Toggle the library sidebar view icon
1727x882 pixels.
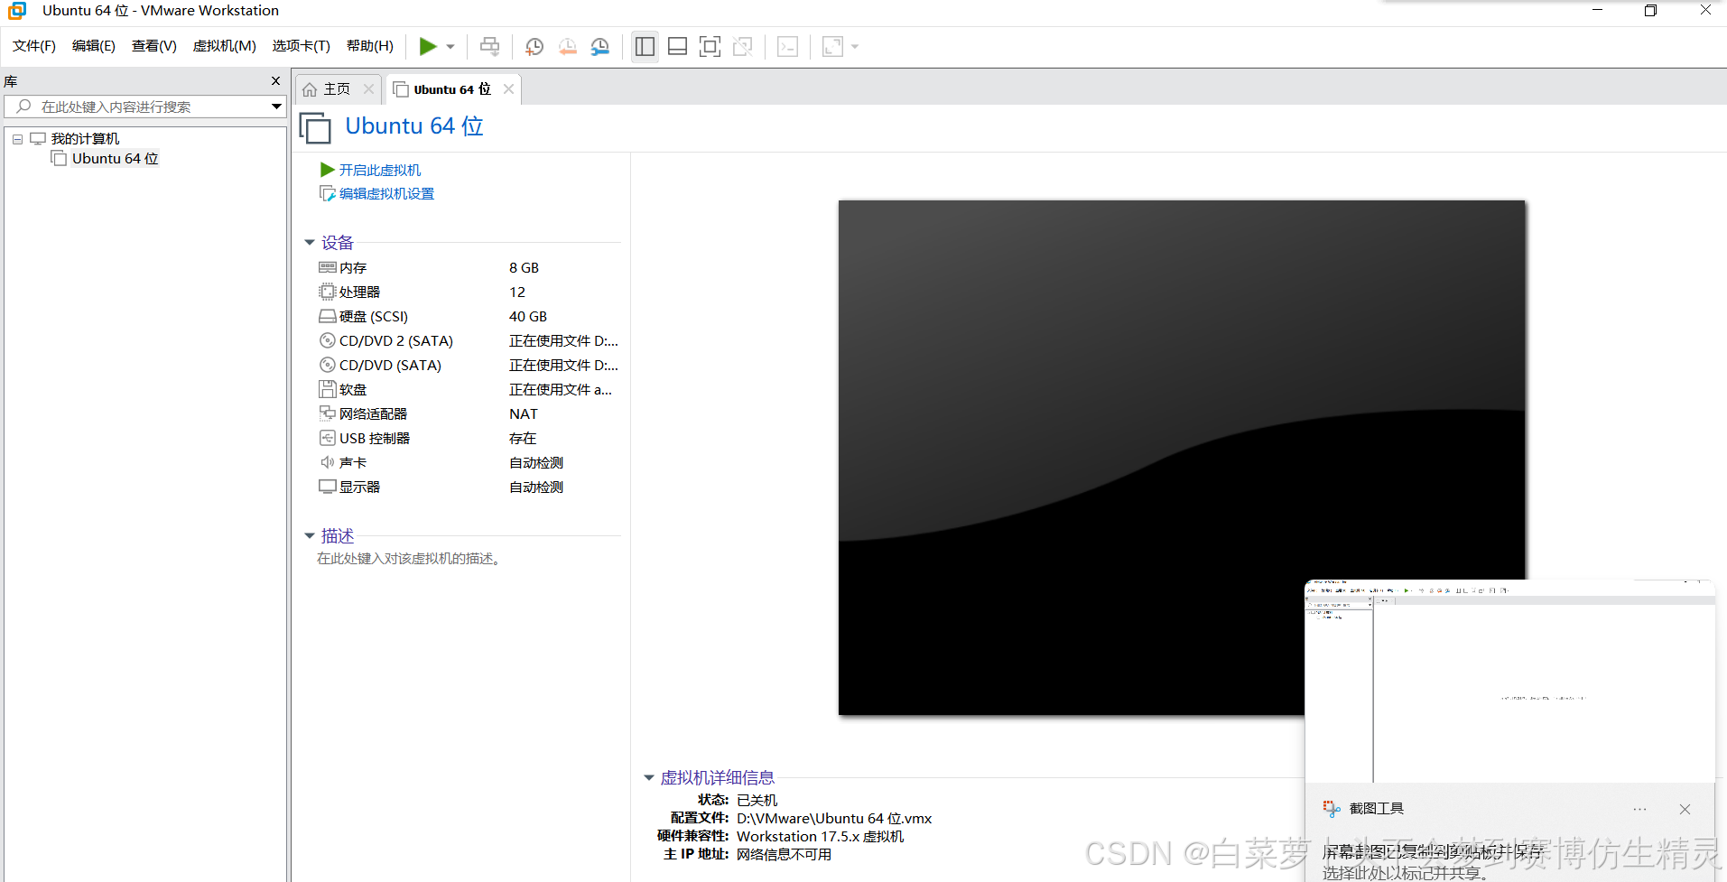(x=645, y=46)
